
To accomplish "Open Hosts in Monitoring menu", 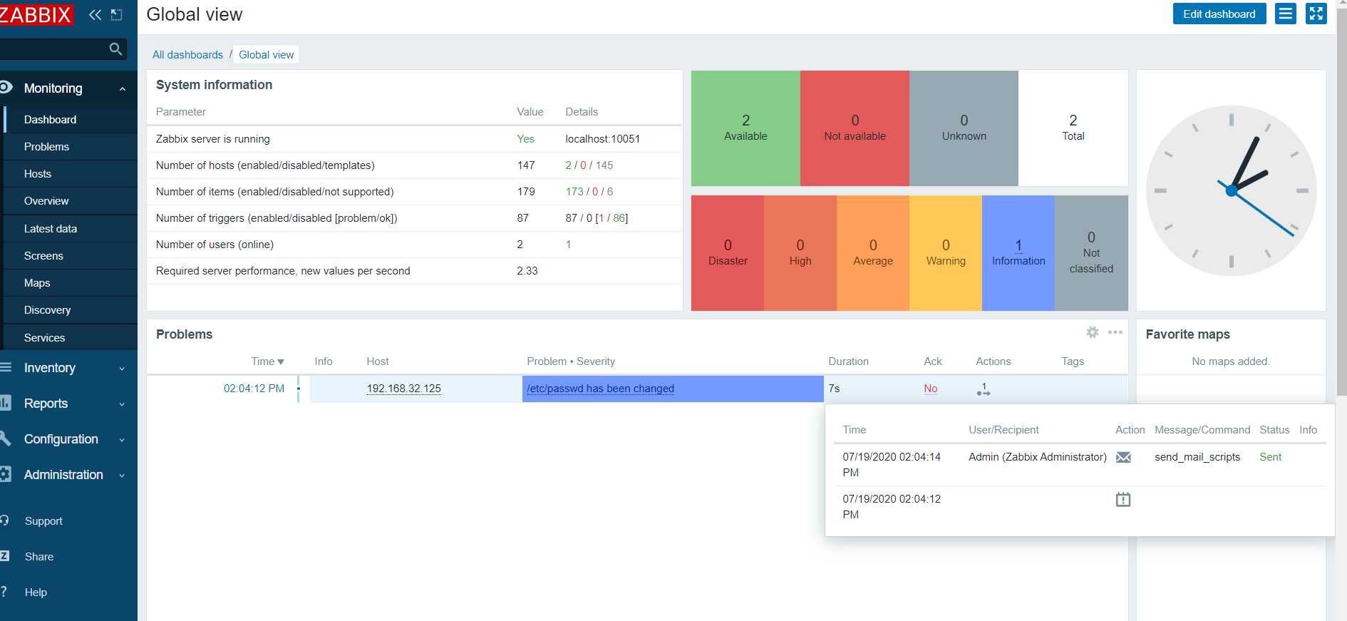I will tap(71, 174).
